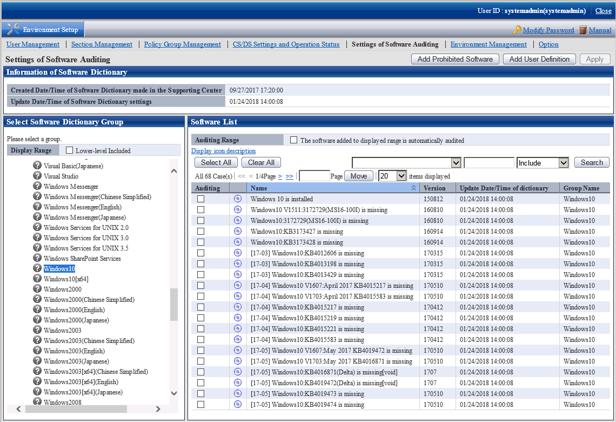This screenshot has height=422, width=616.
Task: Jump to last page using double arrow link
Action: [x=290, y=176]
